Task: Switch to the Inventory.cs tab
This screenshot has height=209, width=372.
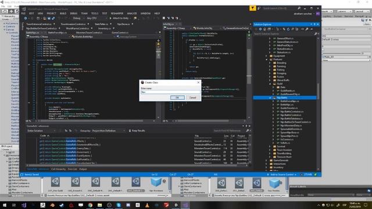Action: [105, 28]
